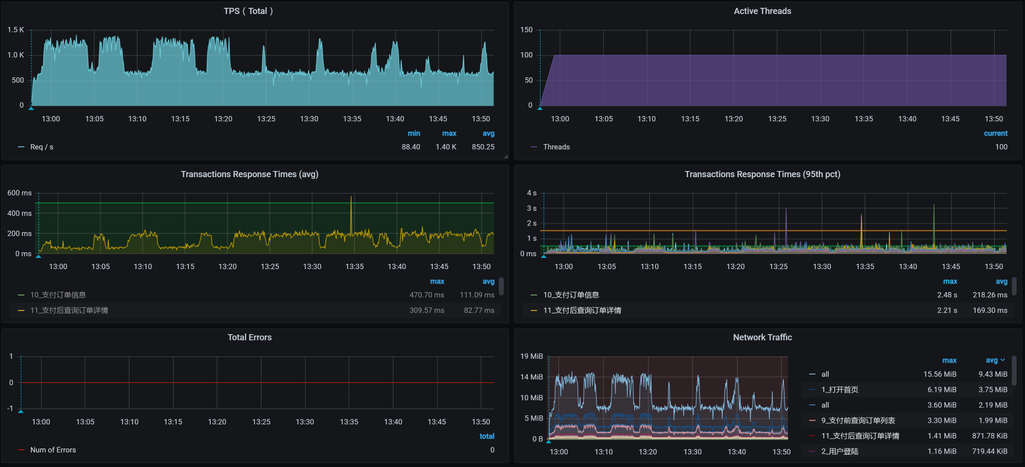Open Transactions Response Times (95th pct) title menu
1025x467 pixels.
coord(762,174)
